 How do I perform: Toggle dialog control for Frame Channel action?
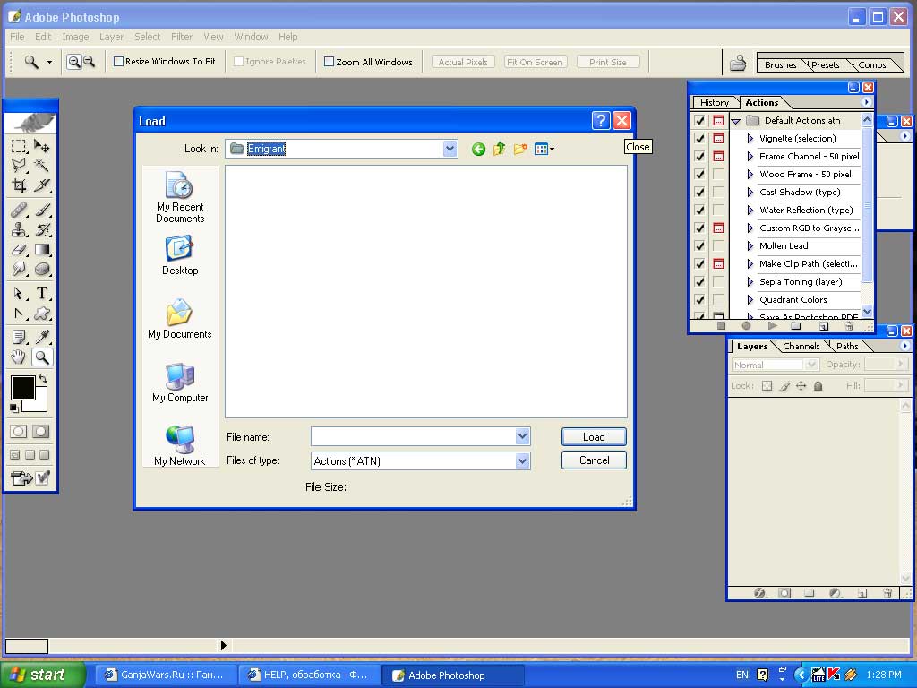click(x=718, y=156)
